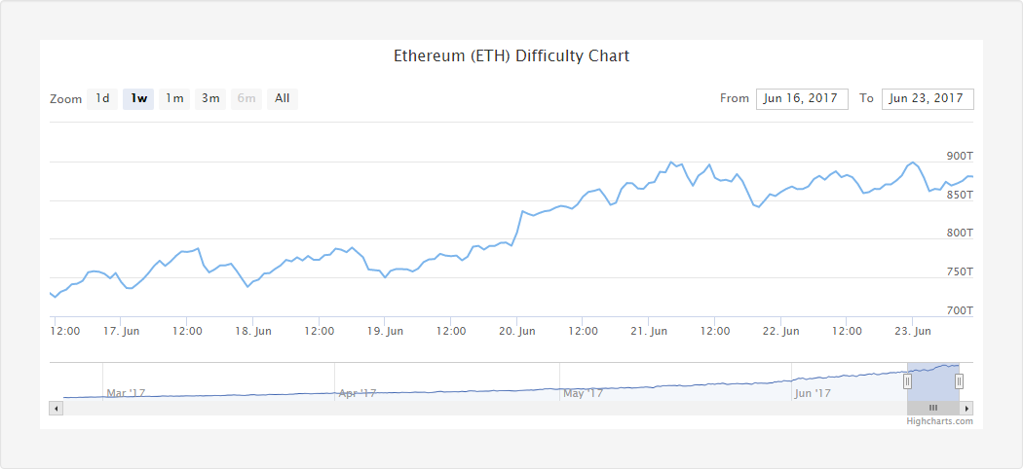Select the 3m zoom range
Screen dimensions: 1023x469
pos(210,99)
